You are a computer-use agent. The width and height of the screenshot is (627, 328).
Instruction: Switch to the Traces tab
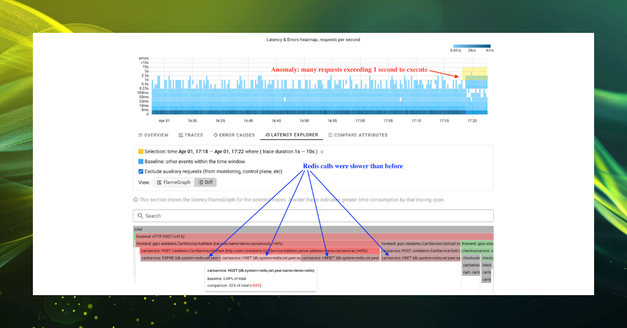(x=190, y=135)
